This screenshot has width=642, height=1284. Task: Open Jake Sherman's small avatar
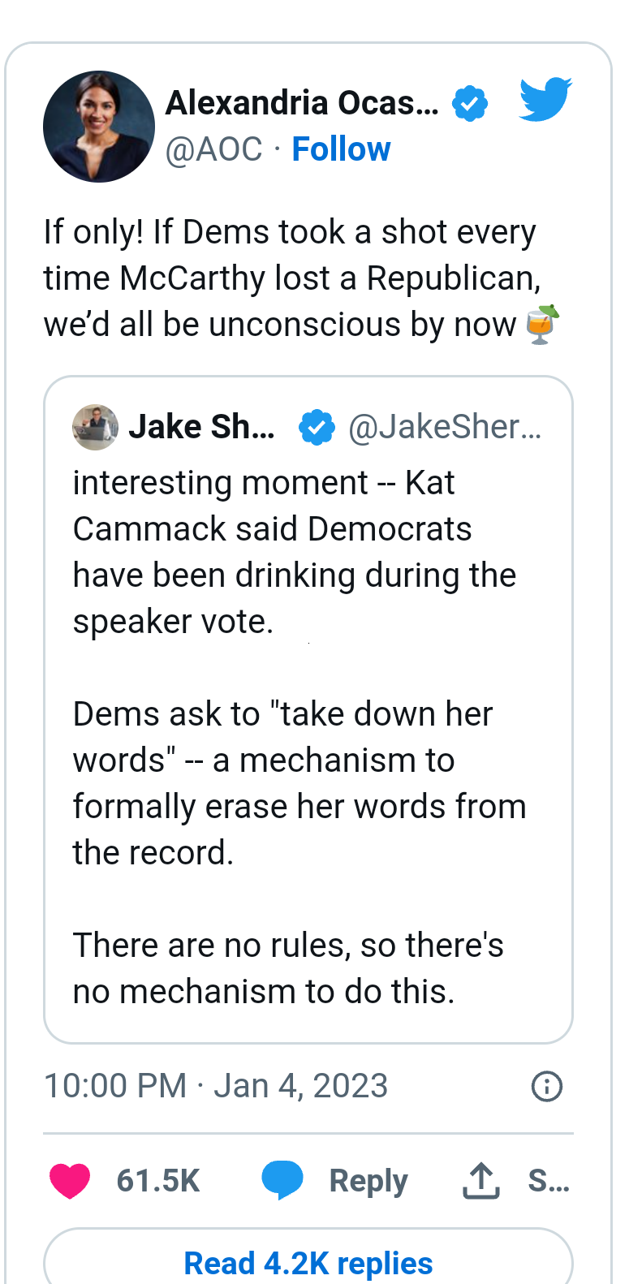95,427
